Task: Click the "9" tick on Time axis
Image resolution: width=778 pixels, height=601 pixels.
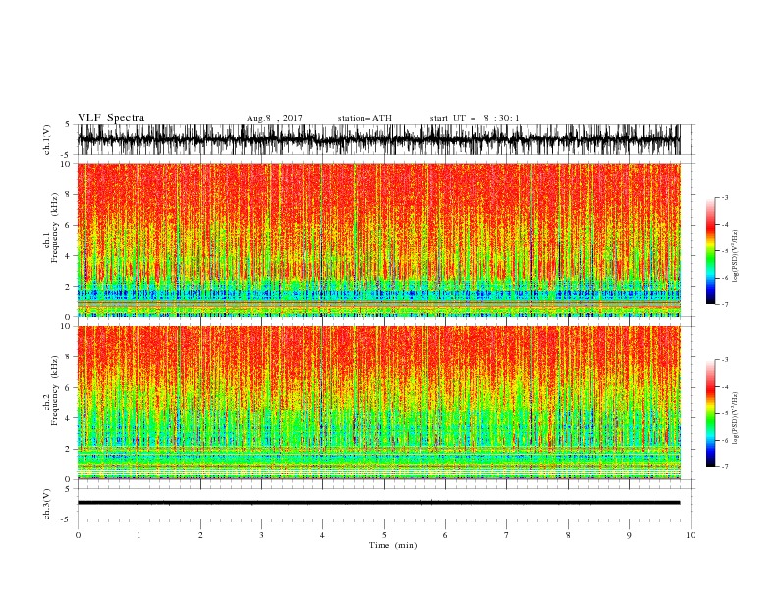Action: pyautogui.click(x=629, y=535)
